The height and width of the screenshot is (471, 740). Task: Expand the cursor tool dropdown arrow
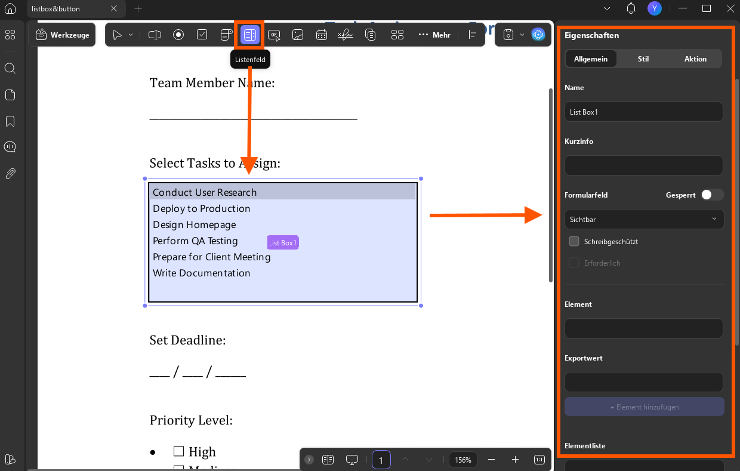(x=131, y=35)
